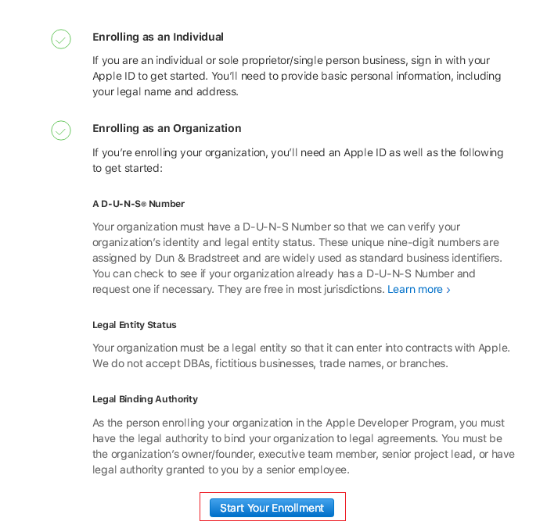Open the Learn more link
Image resolution: width=547 pixels, height=532 pixels.
419,290
